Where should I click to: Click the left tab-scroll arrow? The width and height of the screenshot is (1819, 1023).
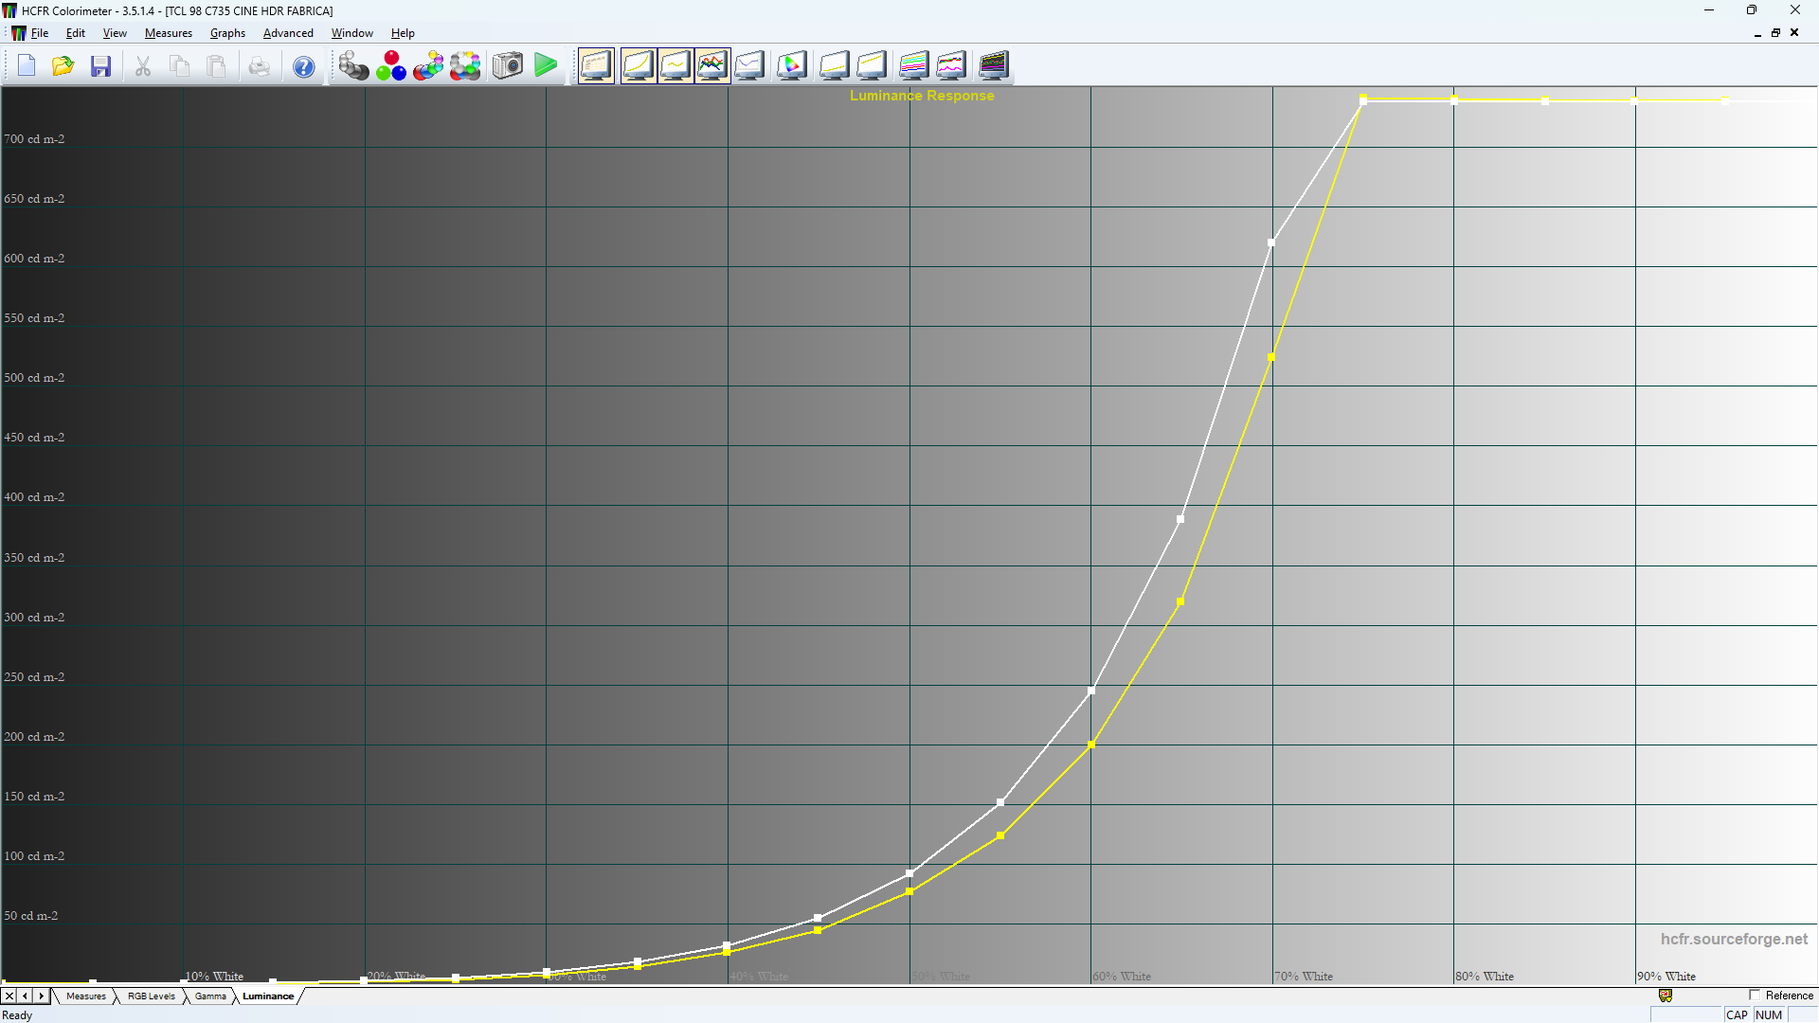[x=25, y=996]
